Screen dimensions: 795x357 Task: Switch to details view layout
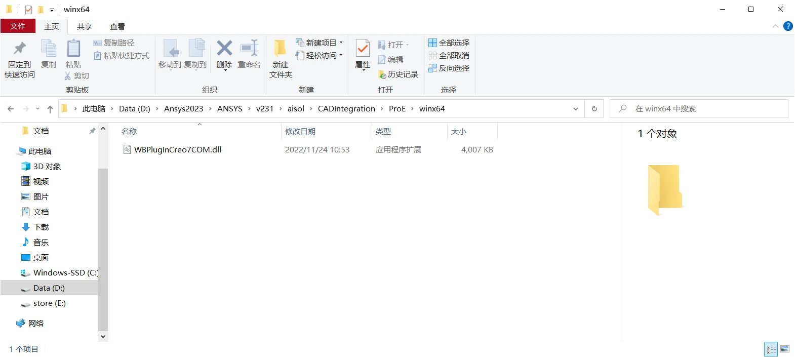(771, 349)
